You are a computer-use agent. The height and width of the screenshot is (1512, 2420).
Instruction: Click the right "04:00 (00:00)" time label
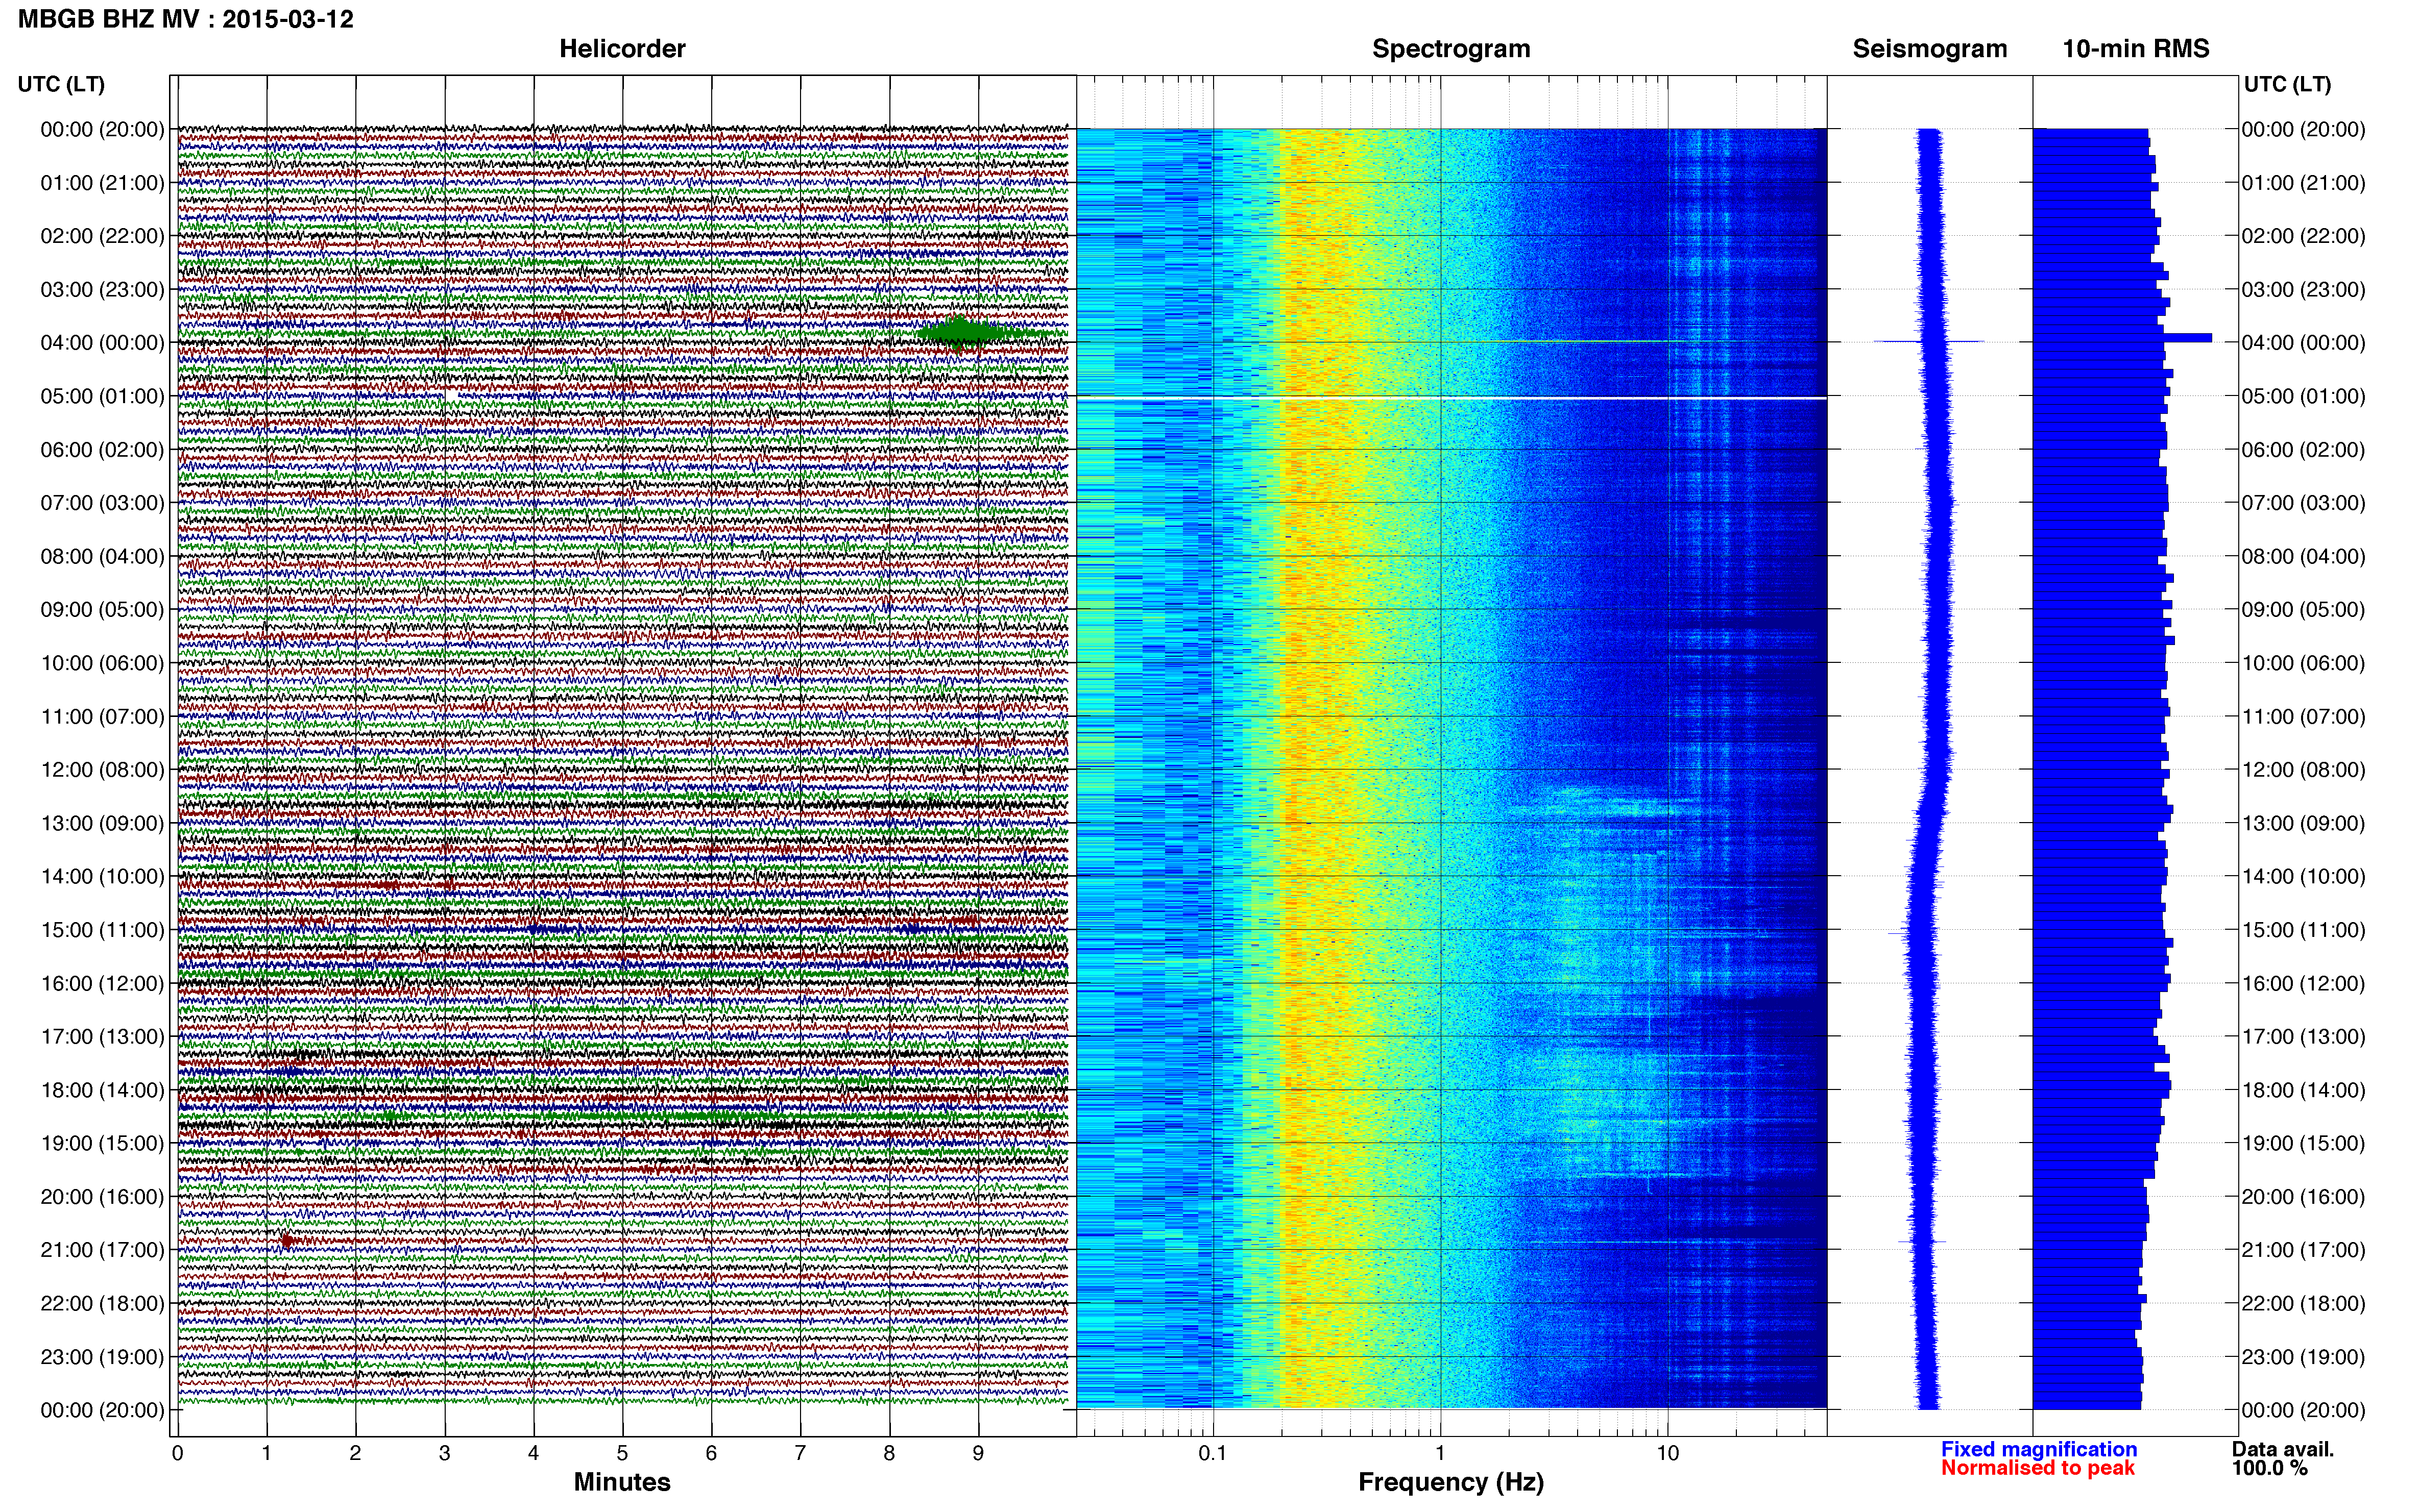coord(2303,343)
